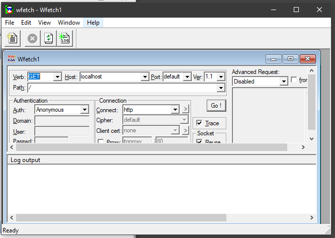This screenshot has width=335, height=238.
Task: Expand the Auth Anonymous dropdown
Action: pyautogui.click(x=85, y=110)
